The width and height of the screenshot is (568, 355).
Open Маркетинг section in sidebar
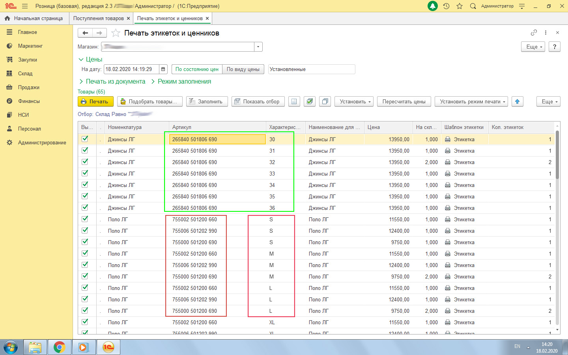(30, 46)
